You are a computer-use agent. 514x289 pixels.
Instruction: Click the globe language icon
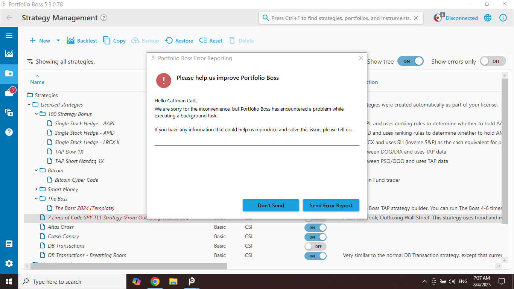click(x=488, y=18)
